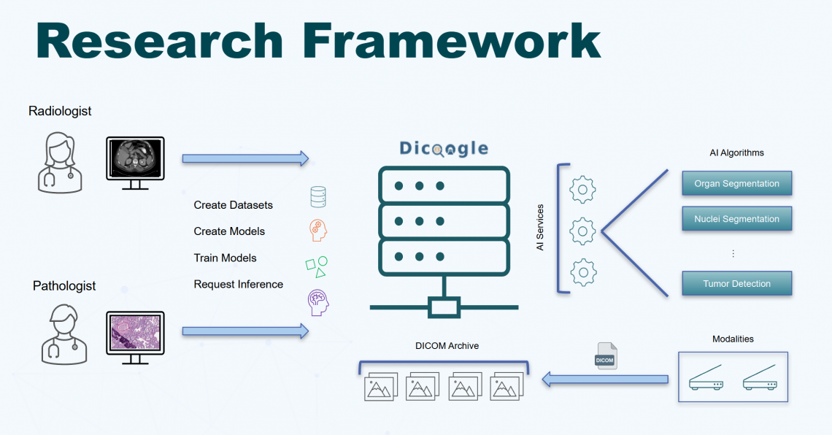Click the Dicoogle logo

click(444, 149)
